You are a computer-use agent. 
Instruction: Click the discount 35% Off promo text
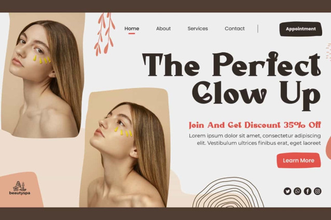(255, 125)
